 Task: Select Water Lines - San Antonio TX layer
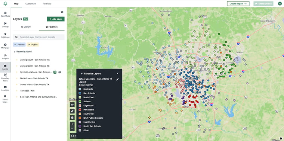click(x=34, y=78)
